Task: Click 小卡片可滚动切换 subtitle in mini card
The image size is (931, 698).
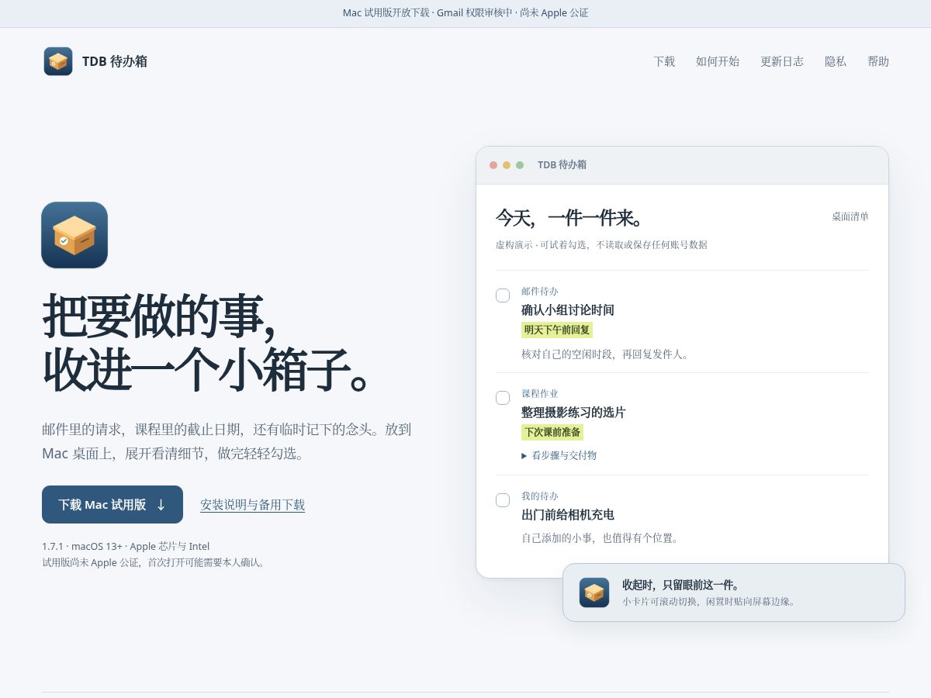Action: pos(710,602)
